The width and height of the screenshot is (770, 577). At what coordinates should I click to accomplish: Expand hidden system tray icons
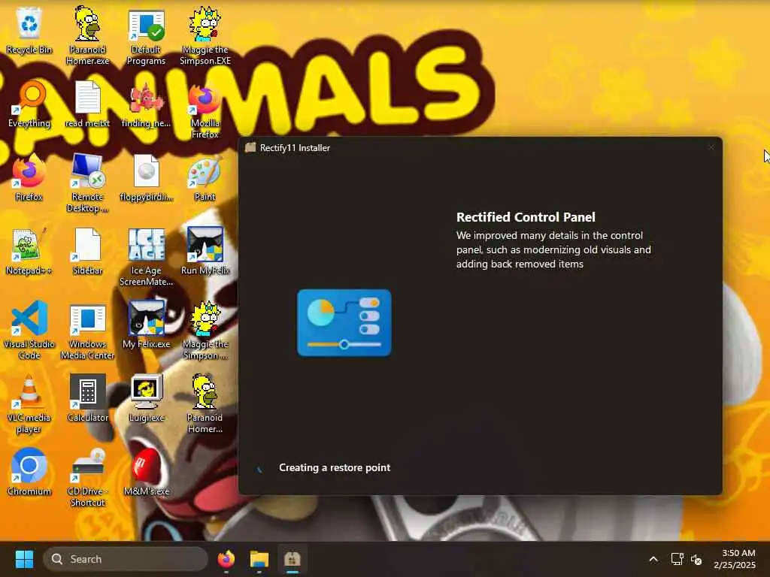(653, 559)
